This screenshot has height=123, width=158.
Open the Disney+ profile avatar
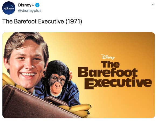click(x=9, y=8)
